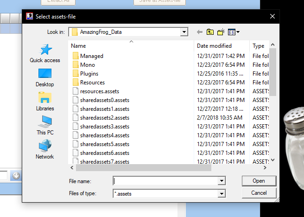Select the Resources folder
Screen dimensions: 304x217
[92, 83]
